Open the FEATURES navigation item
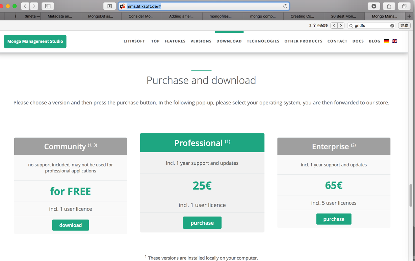 click(x=175, y=41)
